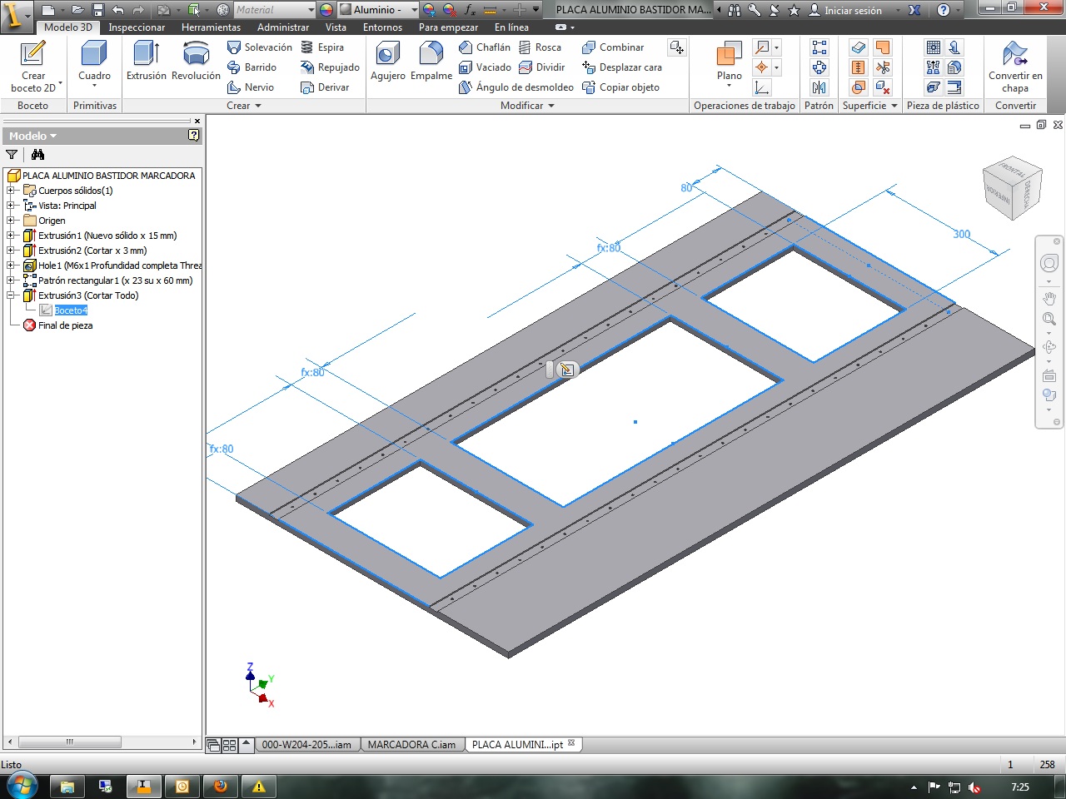Click the Agujero hole tool
Image resolution: width=1066 pixels, height=799 pixels.
388,61
